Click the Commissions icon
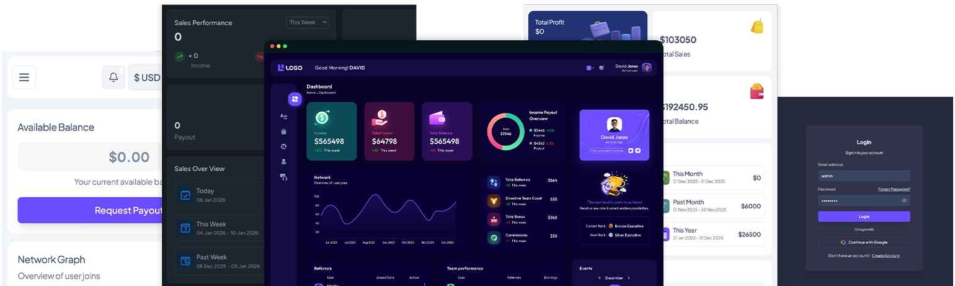Image resolution: width=955 pixels, height=286 pixels. click(494, 237)
